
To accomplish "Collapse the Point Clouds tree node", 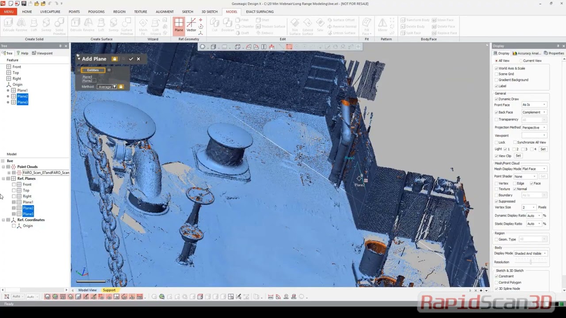I will click(x=3, y=167).
